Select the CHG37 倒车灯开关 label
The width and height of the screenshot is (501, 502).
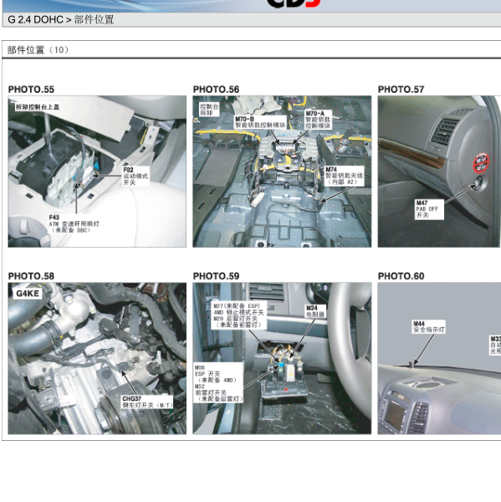point(147,402)
